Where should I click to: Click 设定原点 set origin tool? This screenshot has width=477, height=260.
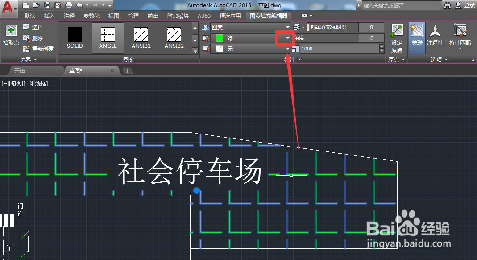coord(397,38)
